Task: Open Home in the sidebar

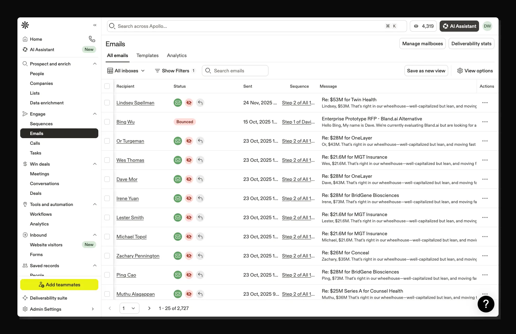Action: pyautogui.click(x=36, y=39)
